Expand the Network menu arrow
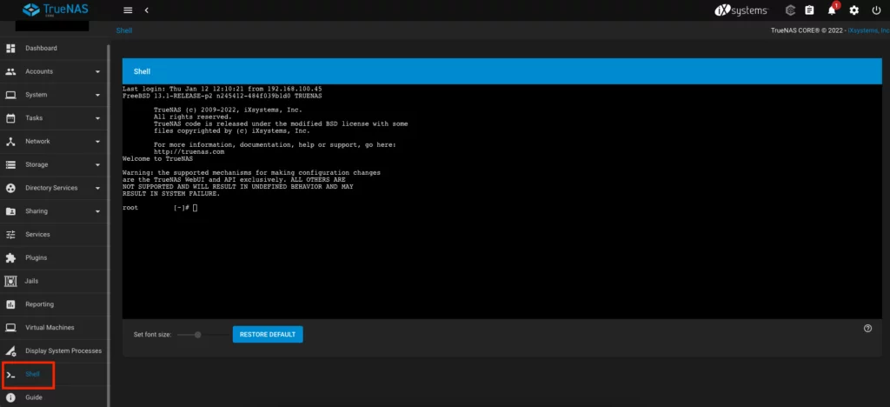 click(x=97, y=142)
